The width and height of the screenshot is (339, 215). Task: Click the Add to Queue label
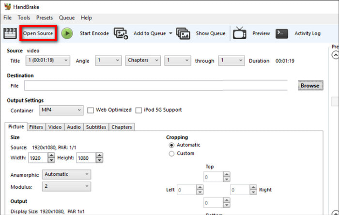click(x=150, y=33)
